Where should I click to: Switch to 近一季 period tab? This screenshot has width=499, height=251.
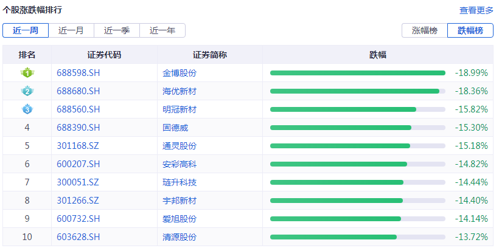(x=117, y=30)
